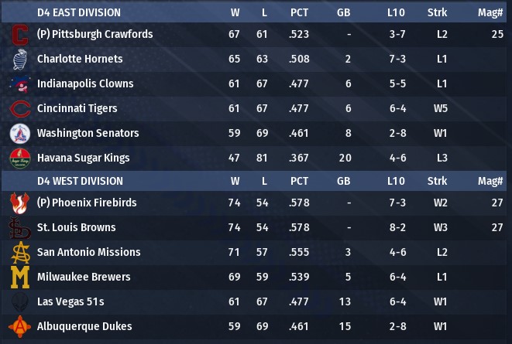Click the Pittsburgh Crawfords team logo
Screen dimensions: 512x344
coord(19,35)
